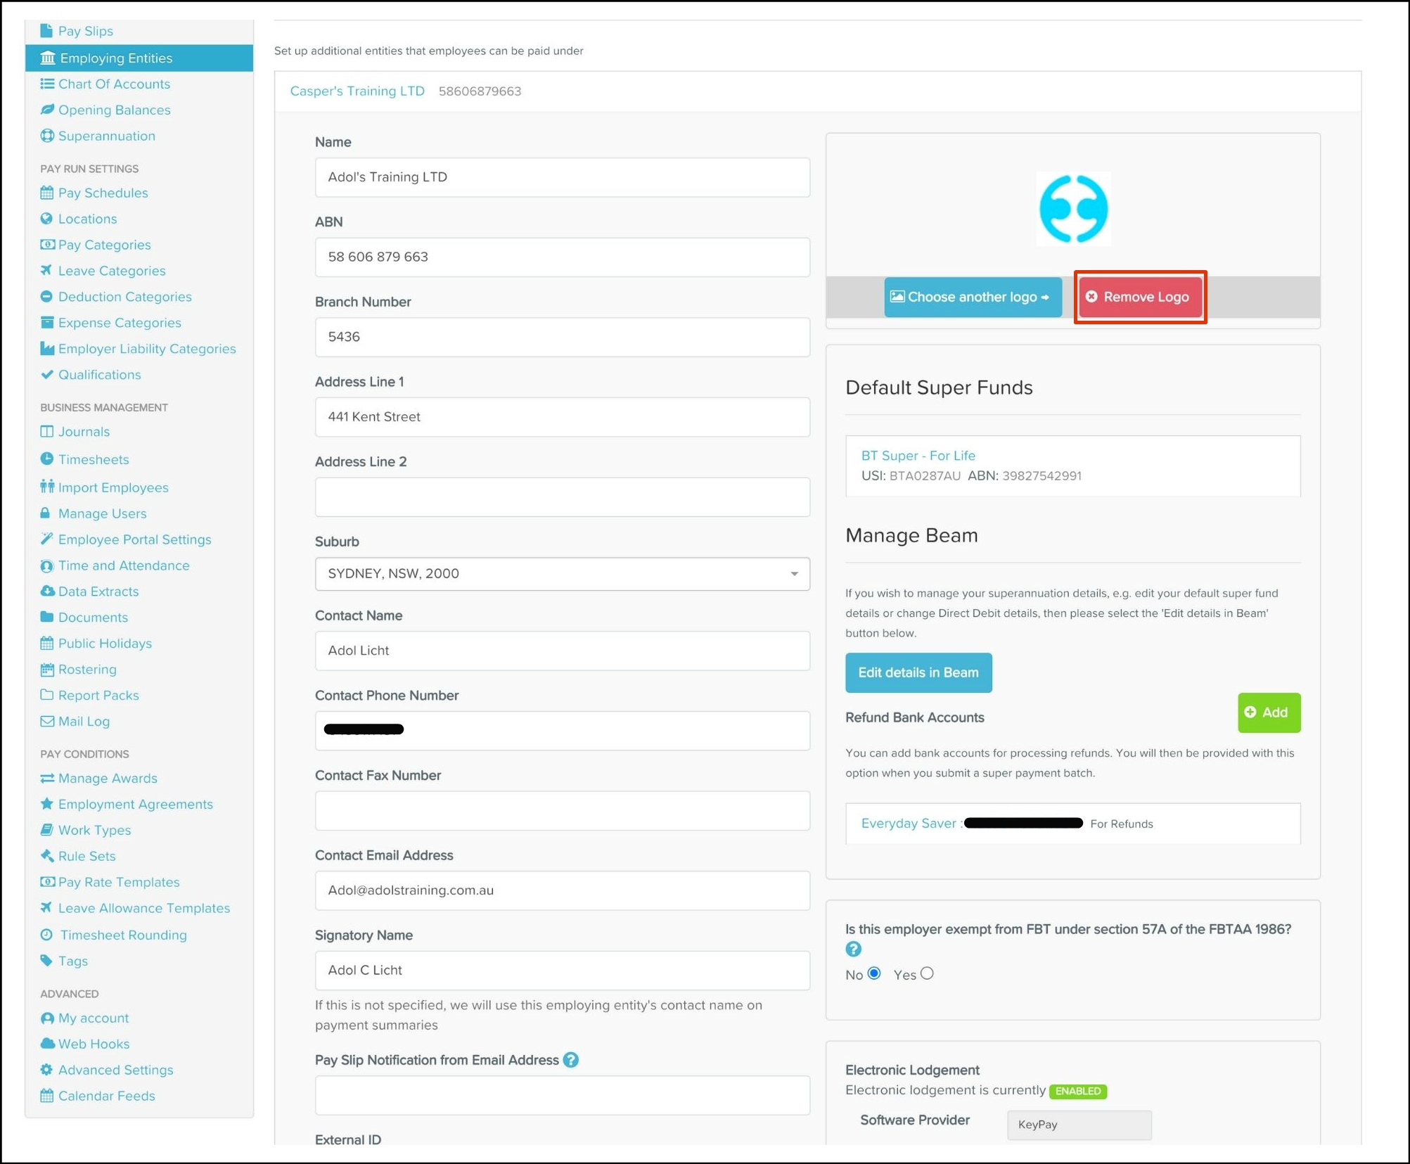Open Chart Of Accounts menu item
1410x1164 pixels.
click(114, 84)
